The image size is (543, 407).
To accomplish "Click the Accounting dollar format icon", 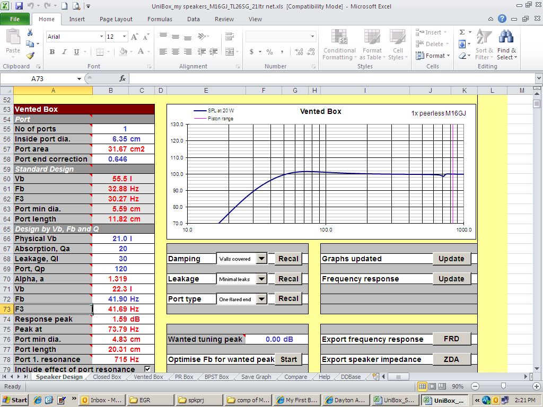I will pyautogui.click(x=251, y=52).
